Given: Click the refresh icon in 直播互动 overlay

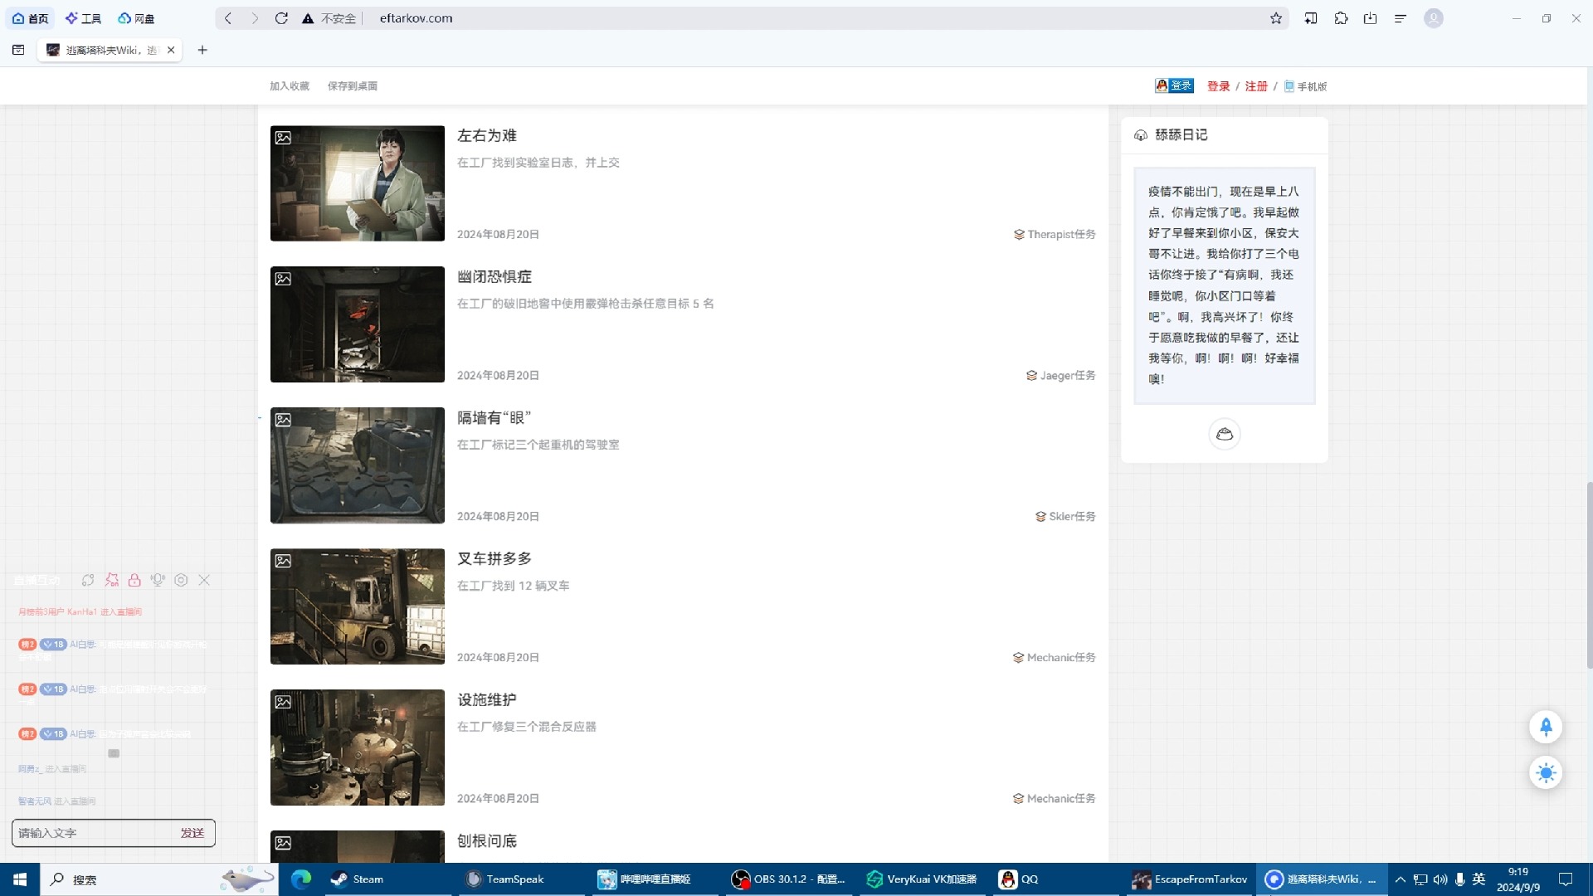Looking at the screenshot, I should (x=88, y=580).
